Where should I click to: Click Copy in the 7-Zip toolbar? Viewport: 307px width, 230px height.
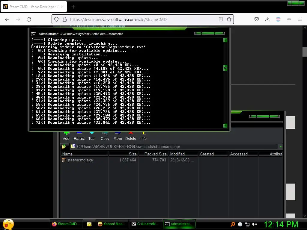105,136
